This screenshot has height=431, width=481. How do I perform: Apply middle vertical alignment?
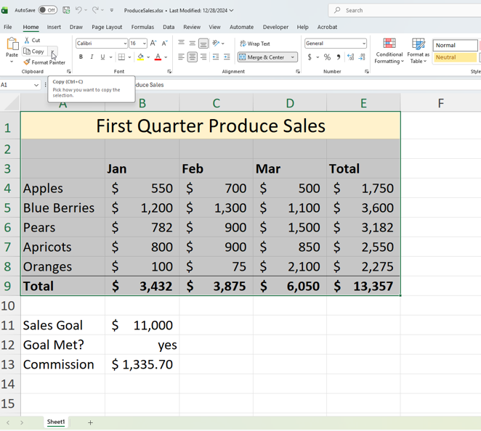point(193,44)
